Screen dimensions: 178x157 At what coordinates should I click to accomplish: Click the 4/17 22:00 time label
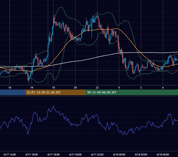coord(97,154)
